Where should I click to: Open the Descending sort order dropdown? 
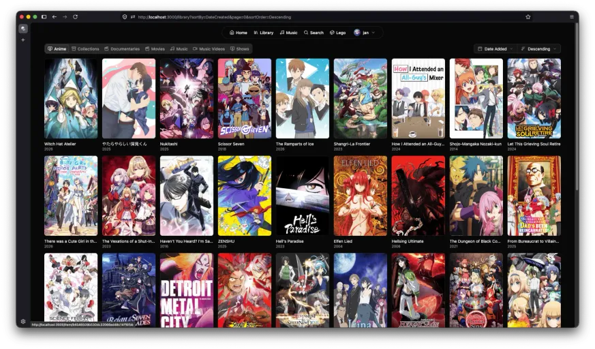pyautogui.click(x=539, y=49)
